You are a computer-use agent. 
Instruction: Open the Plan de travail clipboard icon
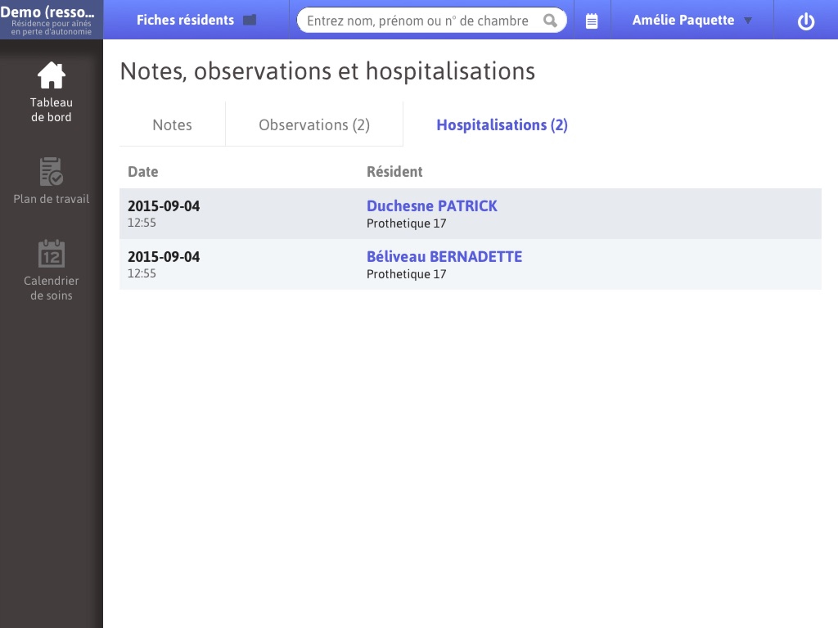[x=51, y=172]
